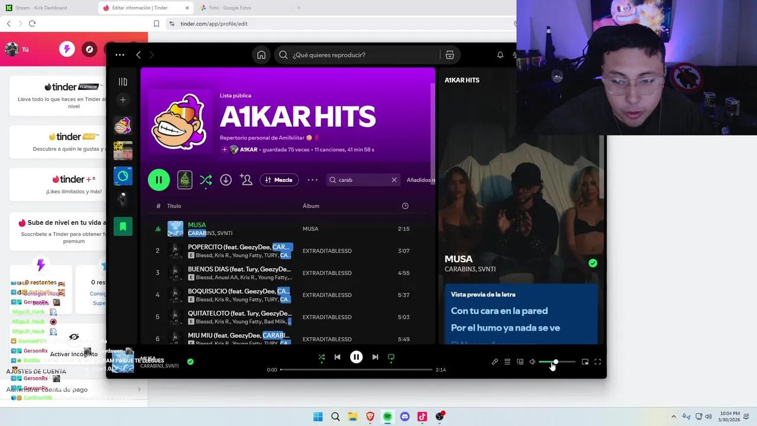757x426 pixels.
Task: Toggle playlist shuffle next to the preview cover
Action: click(x=206, y=180)
